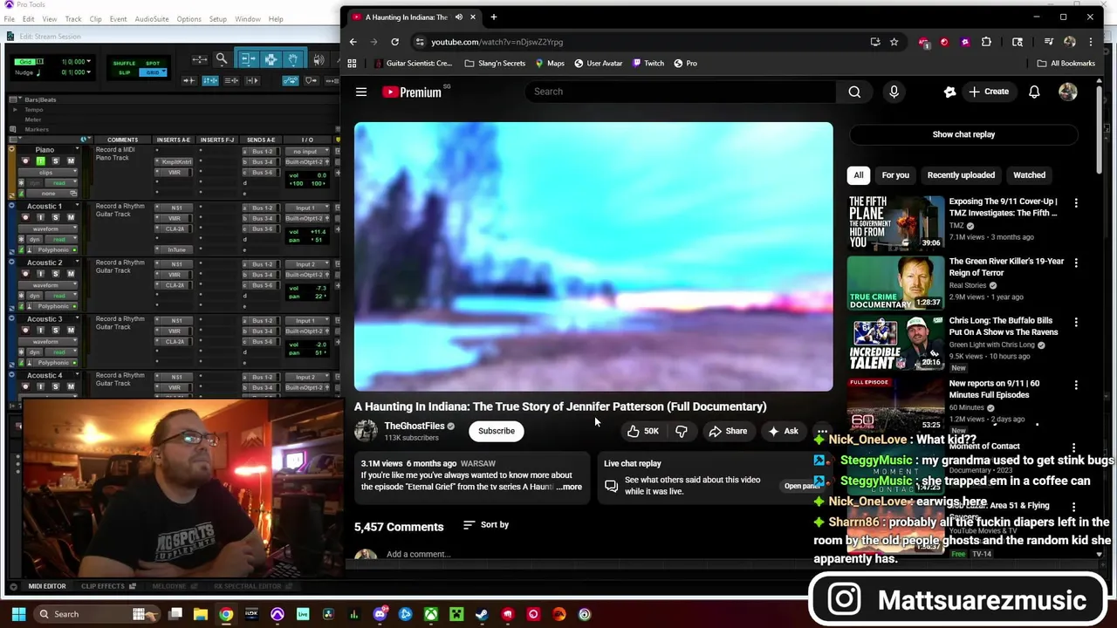Select the Trim tool in Pro Tools
This screenshot has height=628, width=1117.
tap(248, 59)
